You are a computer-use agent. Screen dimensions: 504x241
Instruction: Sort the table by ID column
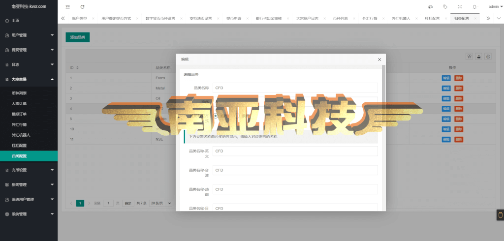coord(77,68)
